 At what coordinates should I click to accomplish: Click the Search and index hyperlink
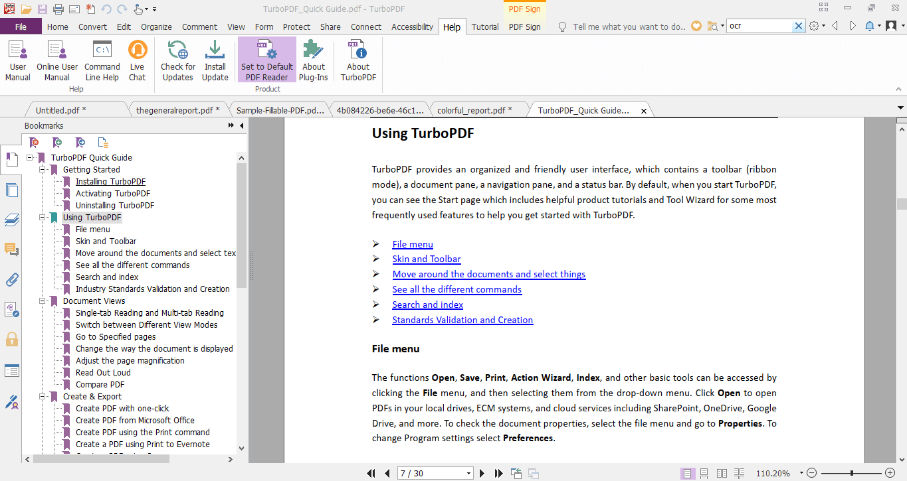(x=427, y=305)
